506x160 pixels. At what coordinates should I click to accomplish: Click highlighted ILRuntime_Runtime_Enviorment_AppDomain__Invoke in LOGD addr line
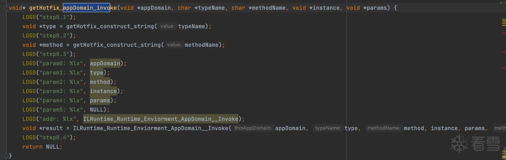161,119
